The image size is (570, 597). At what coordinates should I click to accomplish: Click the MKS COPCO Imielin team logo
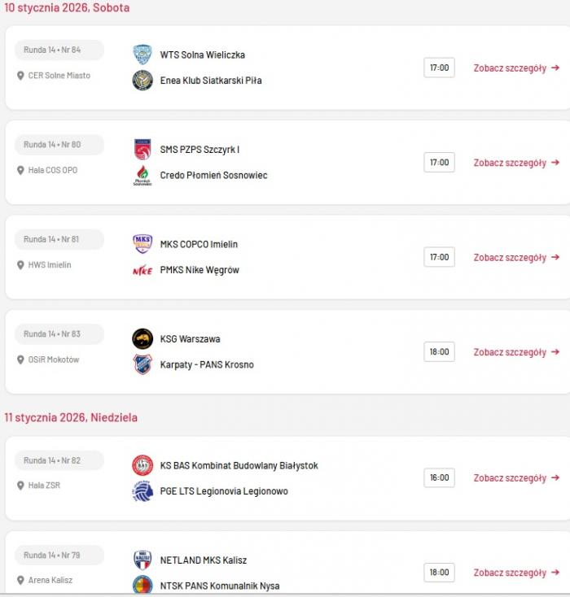142,244
